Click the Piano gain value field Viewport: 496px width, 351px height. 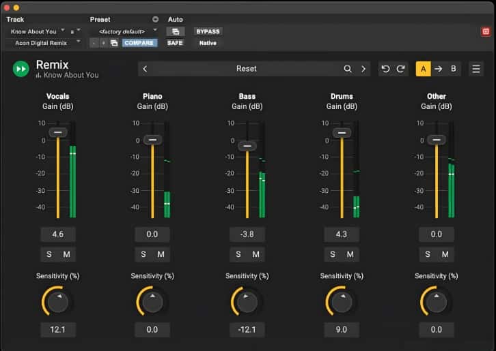[x=152, y=234]
